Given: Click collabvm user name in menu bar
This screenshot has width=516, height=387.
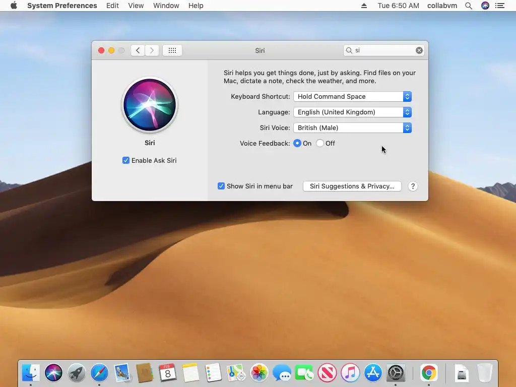Looking at the screenshot, I should click(x=442, y=6).
